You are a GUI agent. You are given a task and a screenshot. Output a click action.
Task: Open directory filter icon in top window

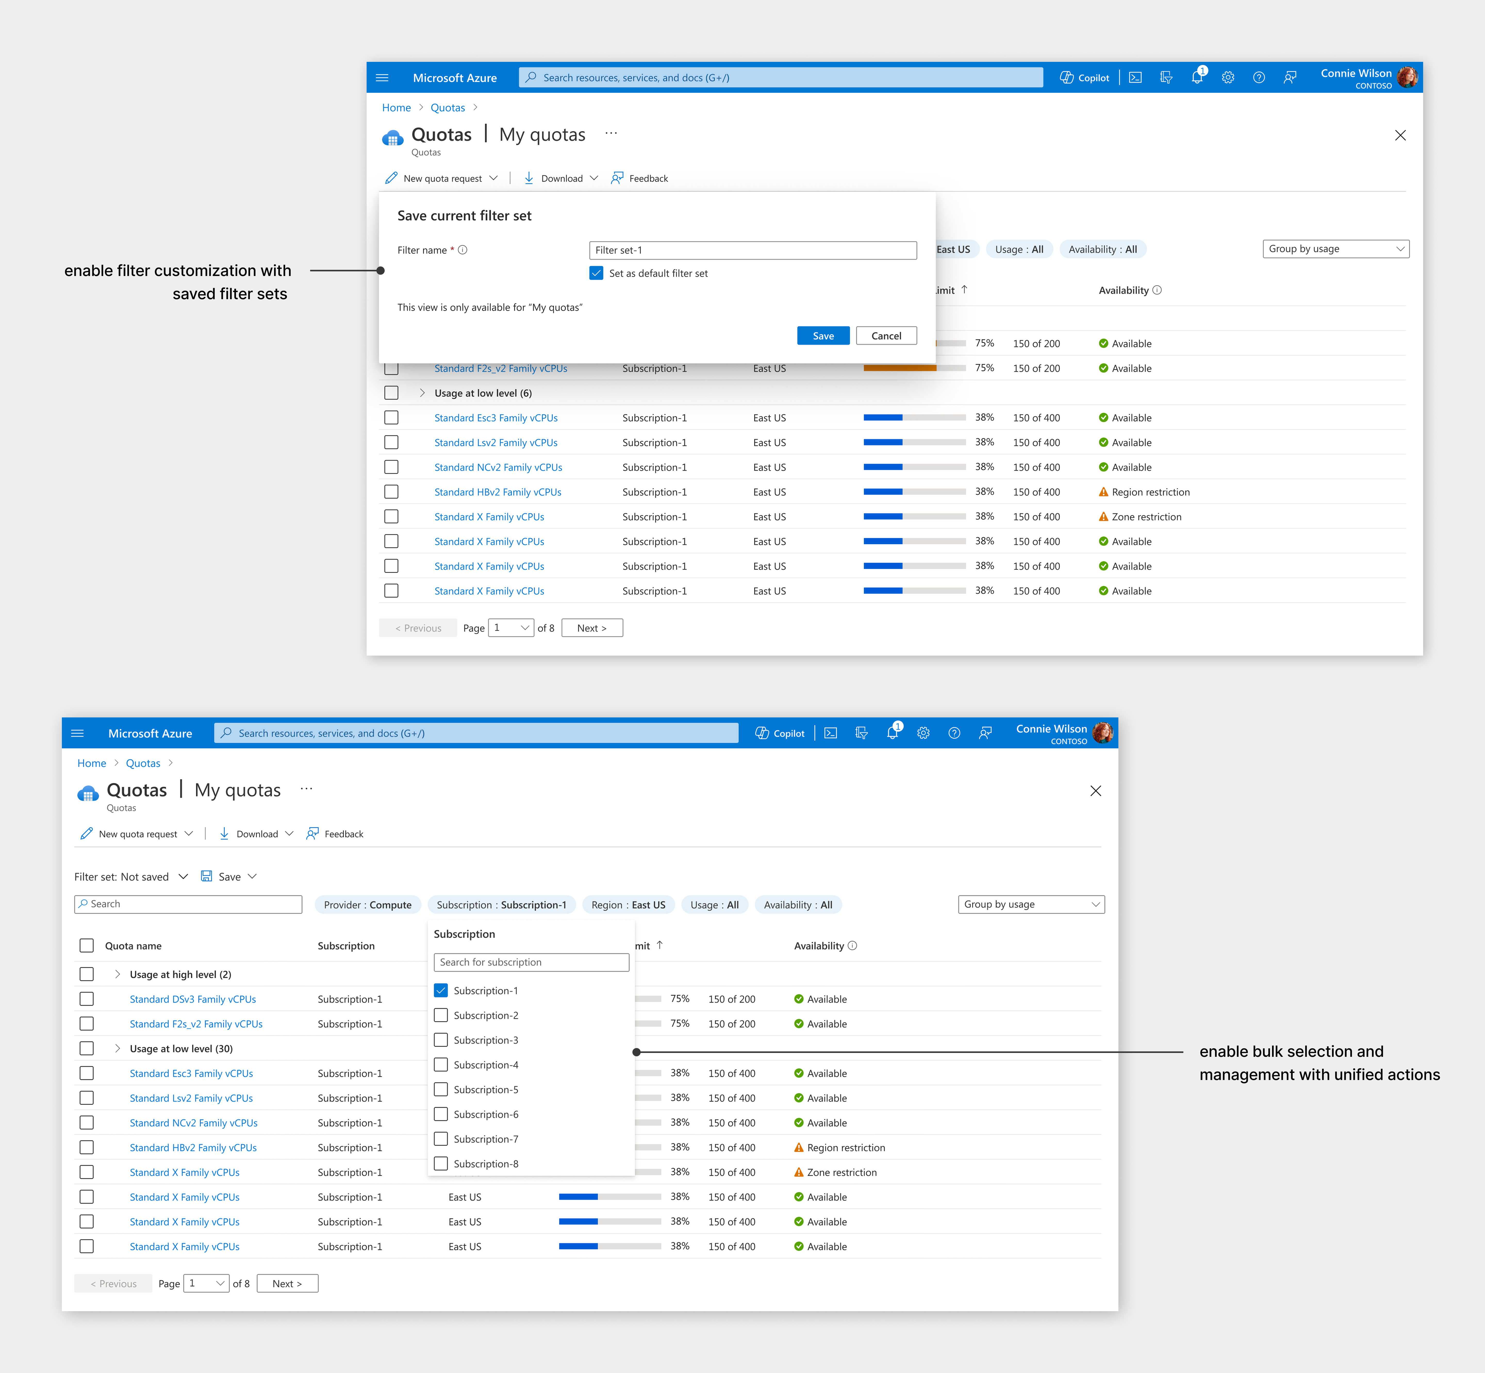[1166, 77]
